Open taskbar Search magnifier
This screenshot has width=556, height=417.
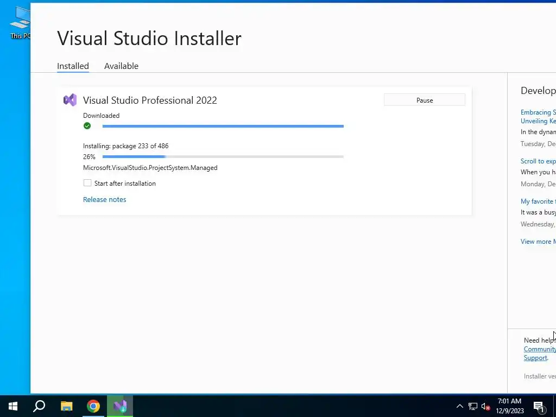tap(39, 406)
